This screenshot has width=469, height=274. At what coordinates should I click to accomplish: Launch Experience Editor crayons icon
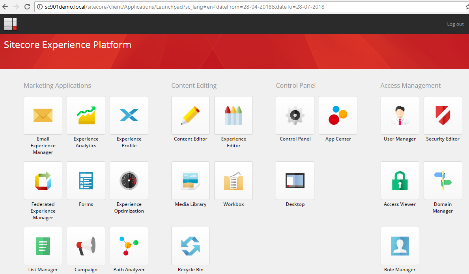click(234, 115)
